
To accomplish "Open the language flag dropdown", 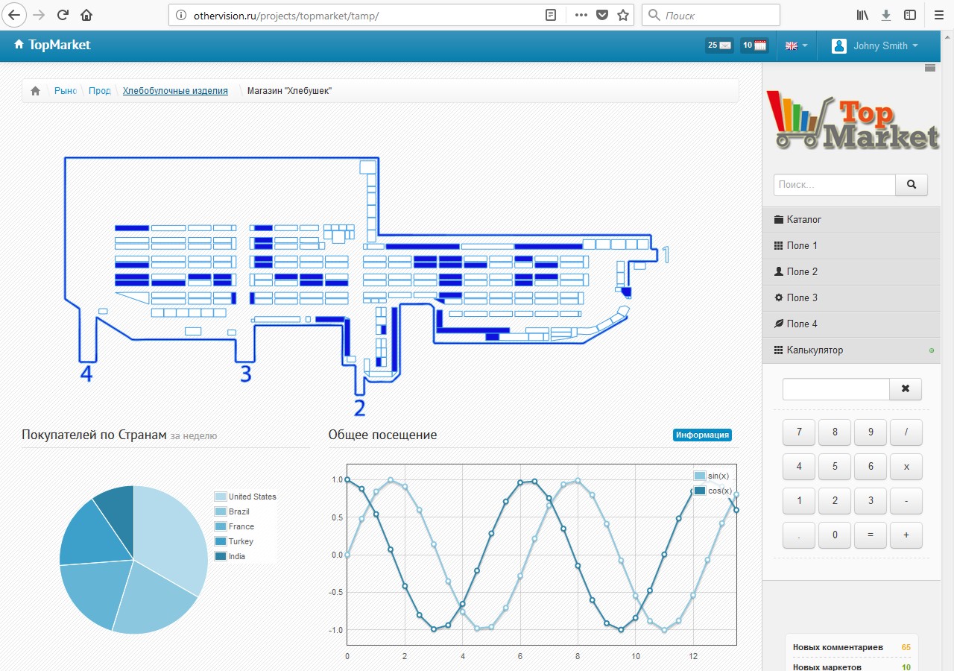I will tap(796, 45).
